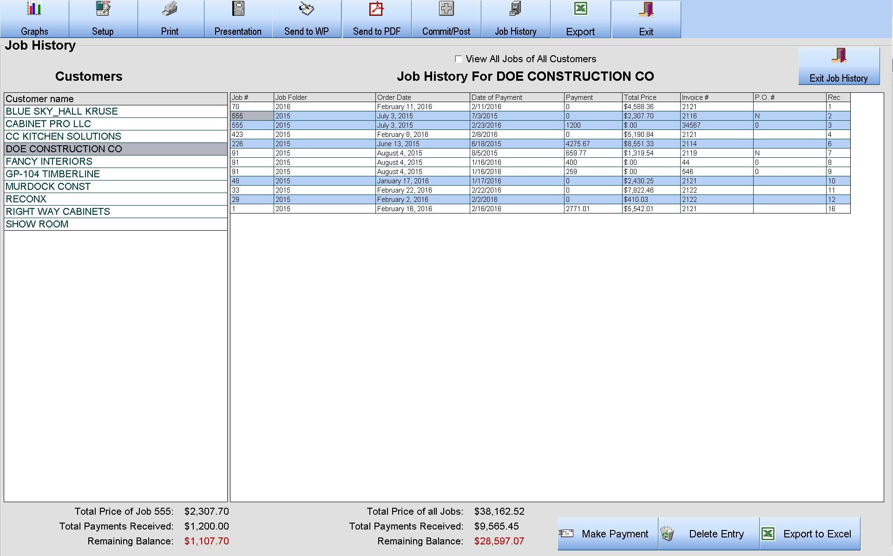Viewport: 893px width, 556px height.
Task: Click invoice number 2116
Action: pyautogui.click(x=717, y=116)
